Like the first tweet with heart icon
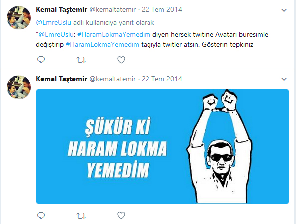The width and height of the screenshot is (296, 224). click(121, 60)
